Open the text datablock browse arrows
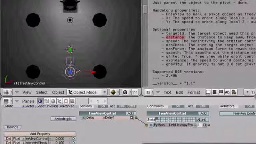The image size is (256, 144). (247, 92)
